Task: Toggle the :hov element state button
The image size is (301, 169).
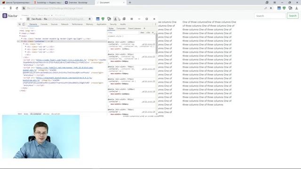Action: (x=142, y=32)
